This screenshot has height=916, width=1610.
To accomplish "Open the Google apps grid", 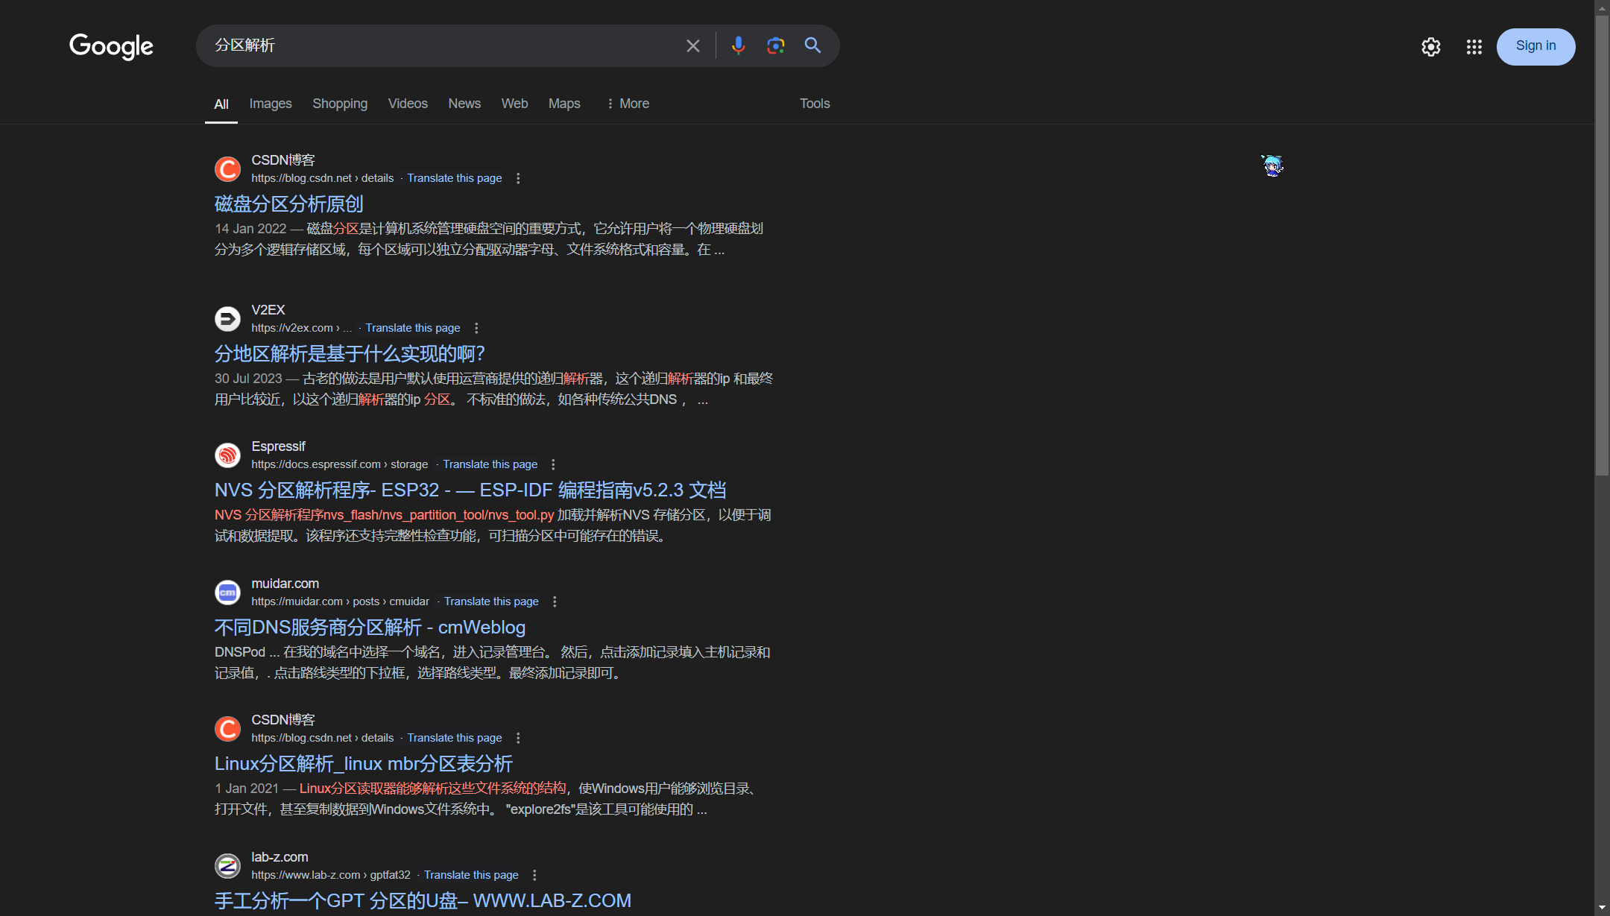I will (x=1474, y=47).
